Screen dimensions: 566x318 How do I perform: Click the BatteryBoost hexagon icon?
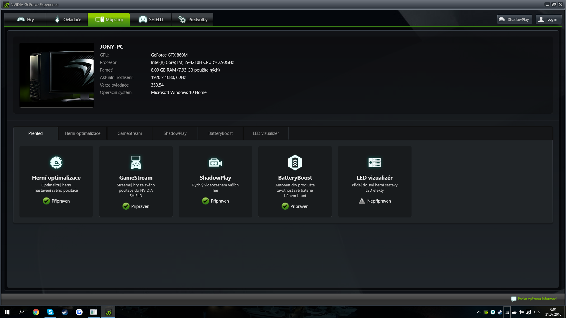click(295, 162)
